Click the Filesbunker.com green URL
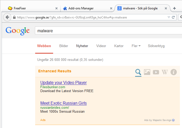Viewport: 182px width, 128px height. tap(53, 87)
